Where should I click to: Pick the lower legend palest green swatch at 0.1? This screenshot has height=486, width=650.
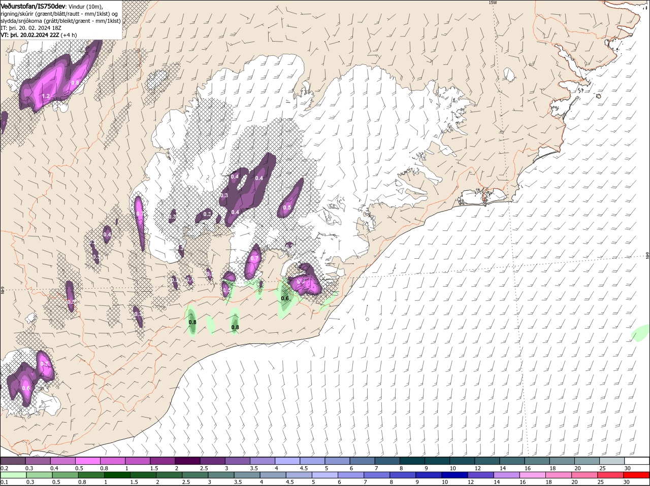13,475
